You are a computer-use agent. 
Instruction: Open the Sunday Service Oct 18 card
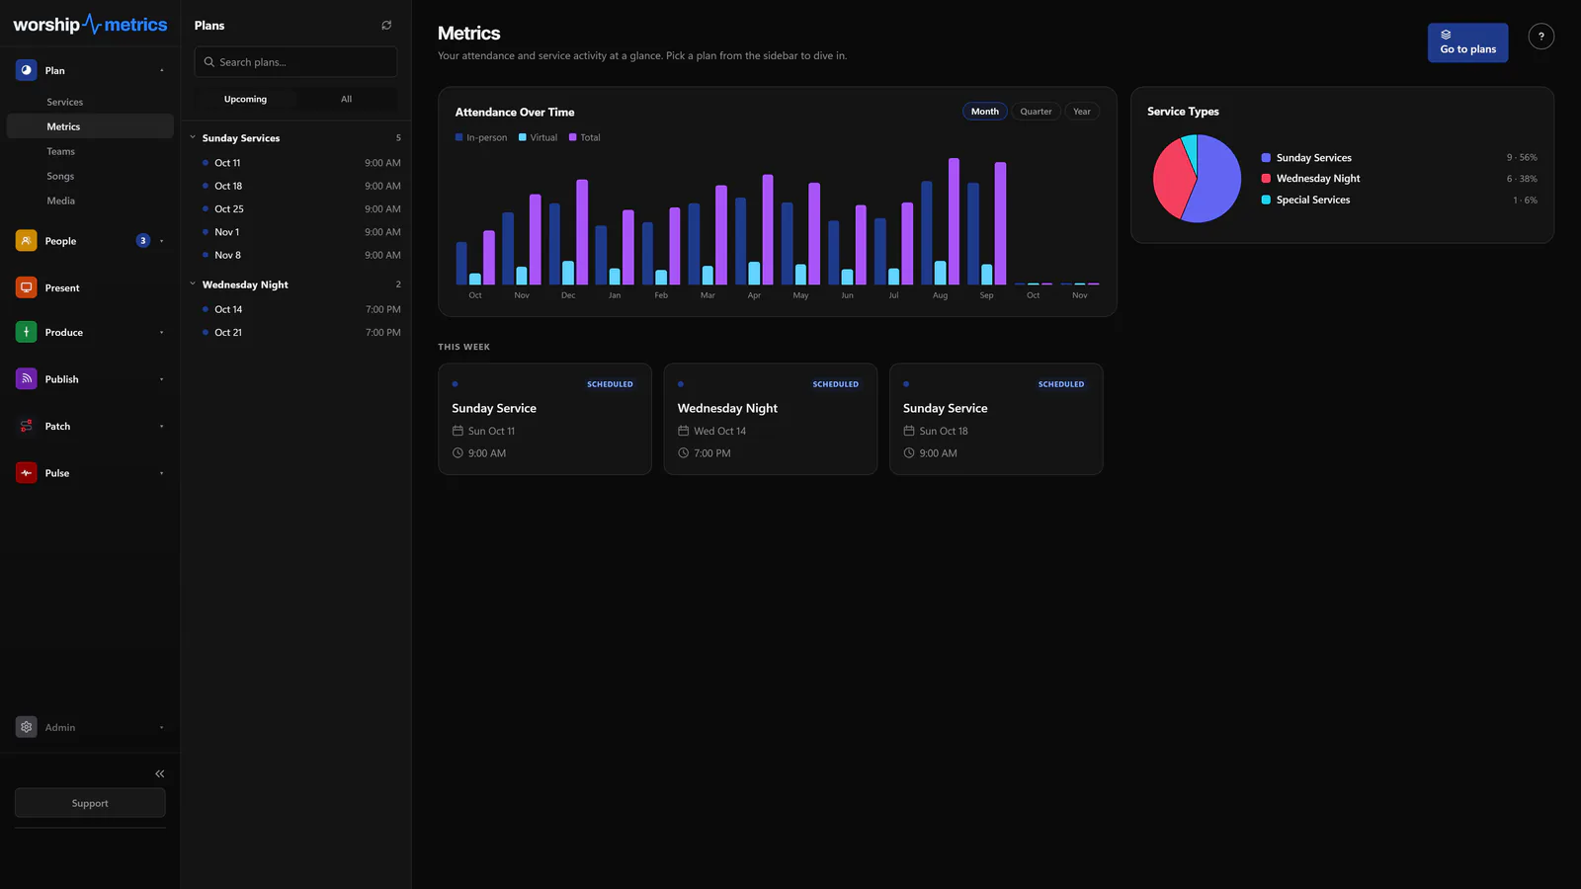pos(996,419)
